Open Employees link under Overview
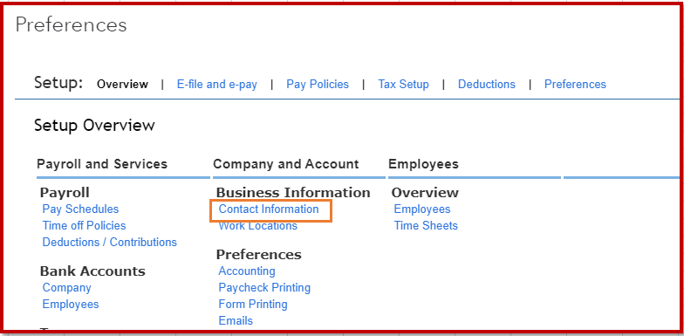This screenshot has height=336, width=684. pos(422,209)
